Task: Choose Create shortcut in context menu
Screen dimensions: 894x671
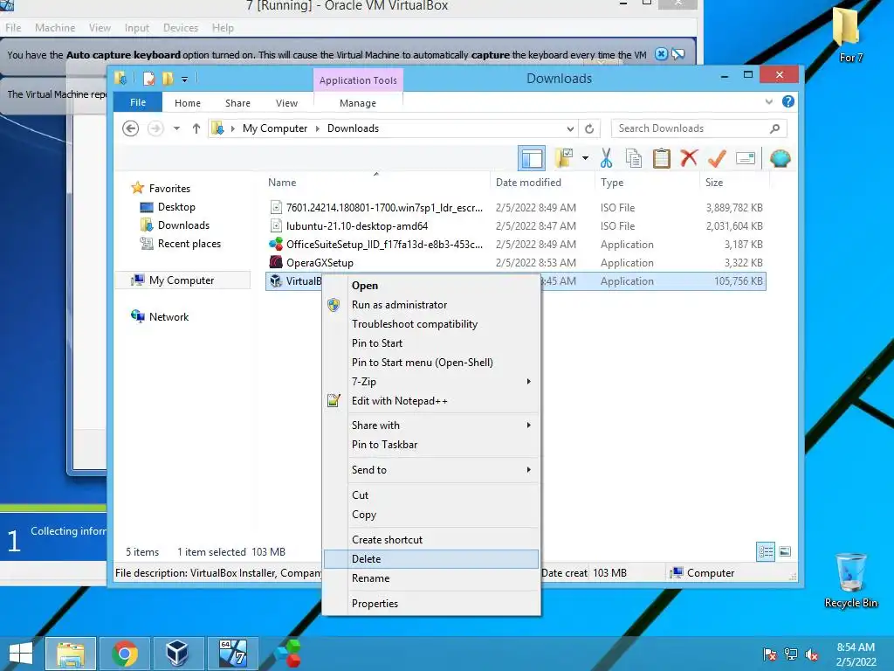Action: point(431,540)
